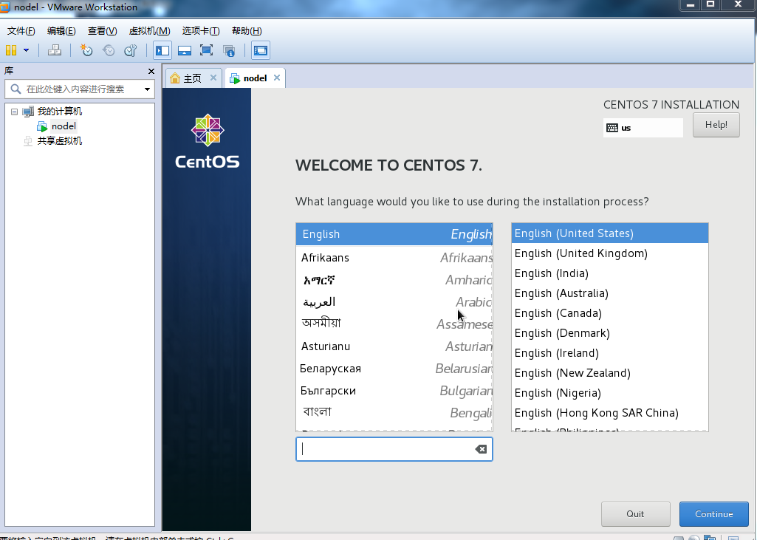This screenshot has width=757, height=540.
Task: Choose English (United Kingdom) locale
Action: 610,253
